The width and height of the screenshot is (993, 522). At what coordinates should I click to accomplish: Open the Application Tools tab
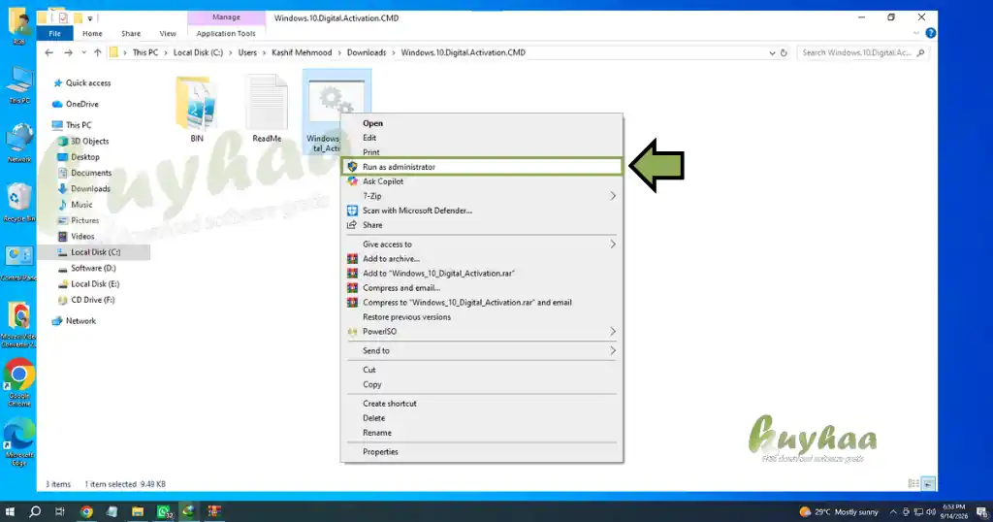click(x=225, y=34)
